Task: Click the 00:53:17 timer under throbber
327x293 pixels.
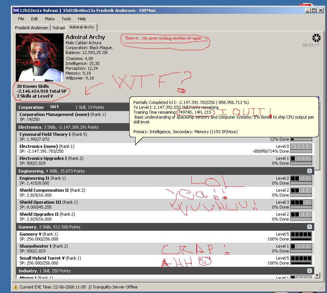Action: 311,45
